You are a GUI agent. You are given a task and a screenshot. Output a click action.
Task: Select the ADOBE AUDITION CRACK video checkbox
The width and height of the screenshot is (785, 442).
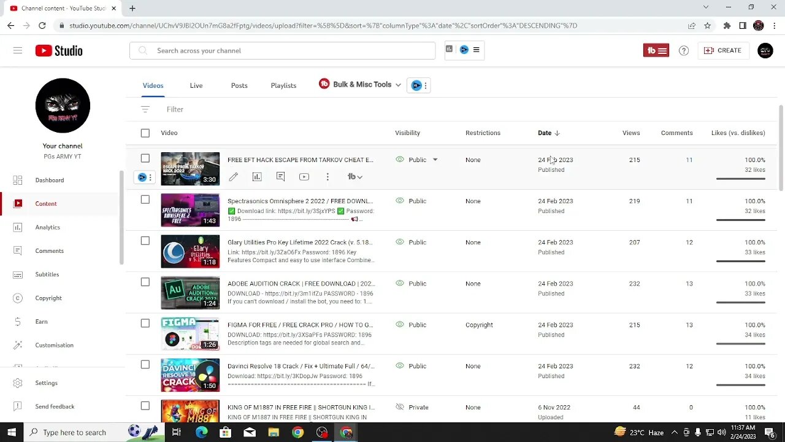[145, 282]
